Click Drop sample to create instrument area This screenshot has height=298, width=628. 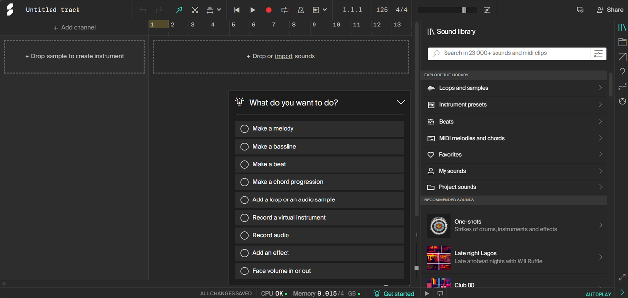[75, 56]
